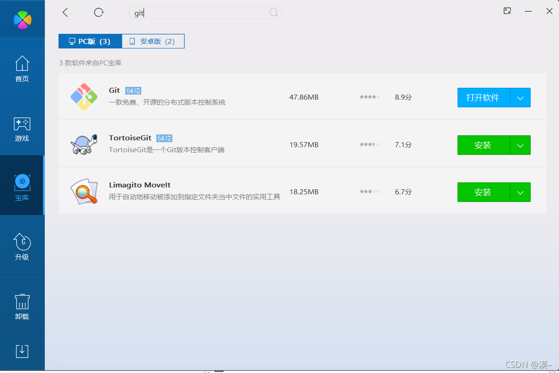Screen dimensions: 559x373
Task: Click the back arrow button
Action: click(65, 12)
